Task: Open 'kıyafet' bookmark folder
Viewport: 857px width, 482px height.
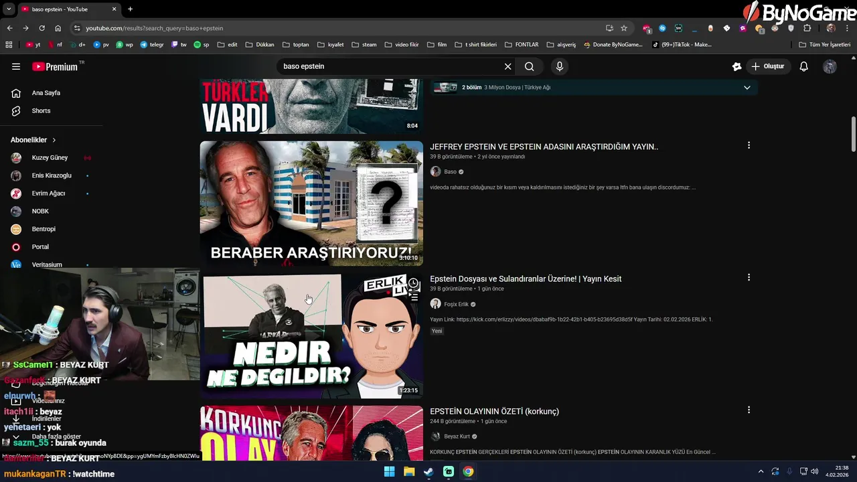Action: pos(331,45)
